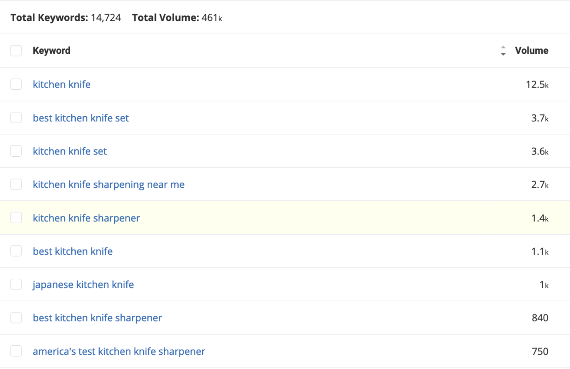
Task: Select checkbox beside 'best kitchen knife set'
Action: click(16, 118)
